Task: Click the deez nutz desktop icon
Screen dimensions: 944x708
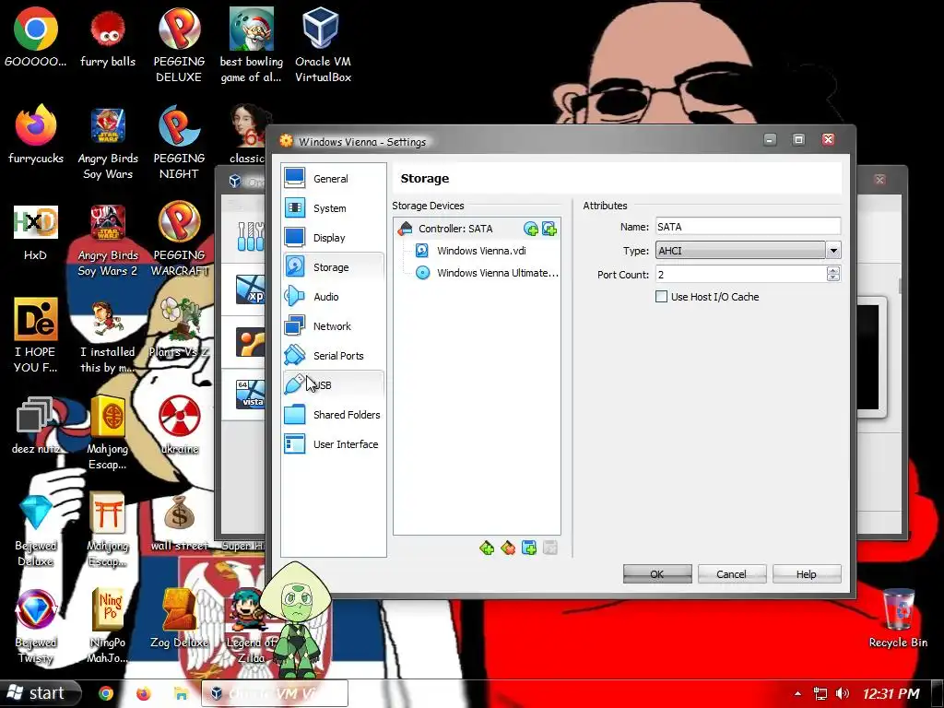Action: tap(36, 425)
